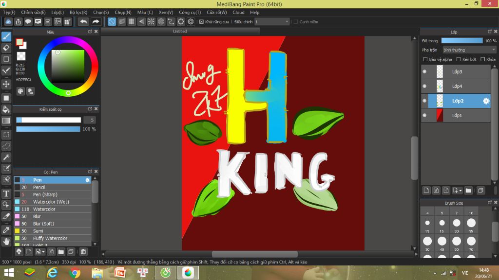
Task: Activate the Text tool
Action: pos(7,193)
